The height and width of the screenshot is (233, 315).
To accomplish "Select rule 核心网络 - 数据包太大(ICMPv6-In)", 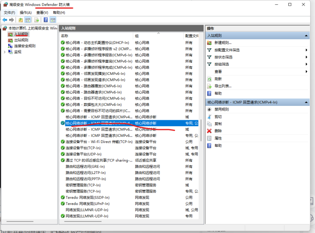I will pos(94,104).
